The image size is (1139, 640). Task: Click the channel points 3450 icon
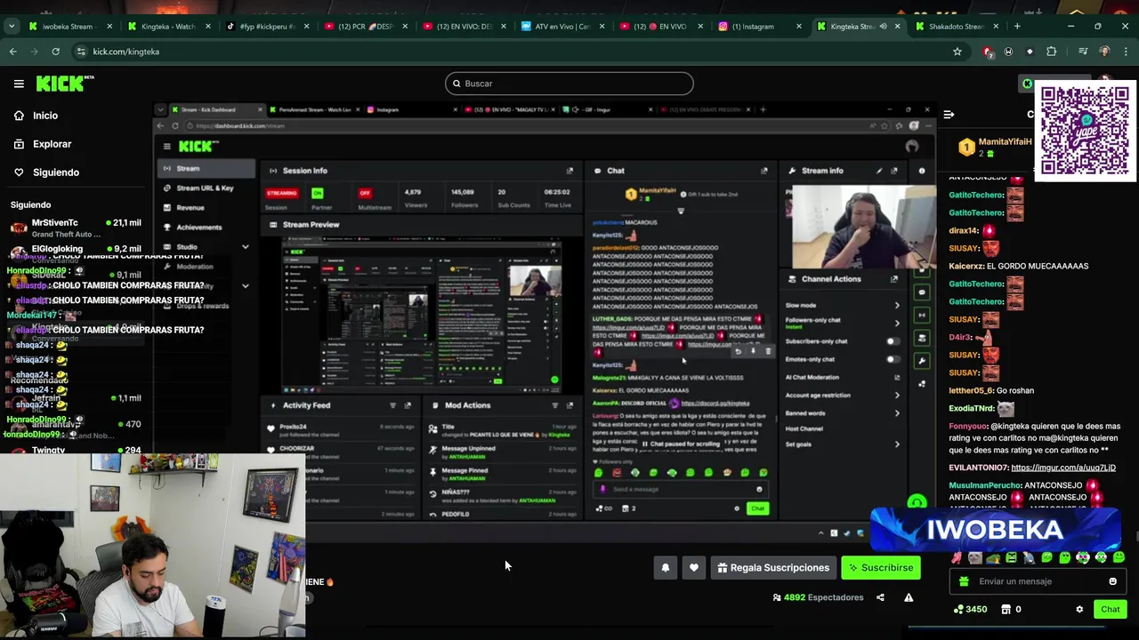click(958, 609)
